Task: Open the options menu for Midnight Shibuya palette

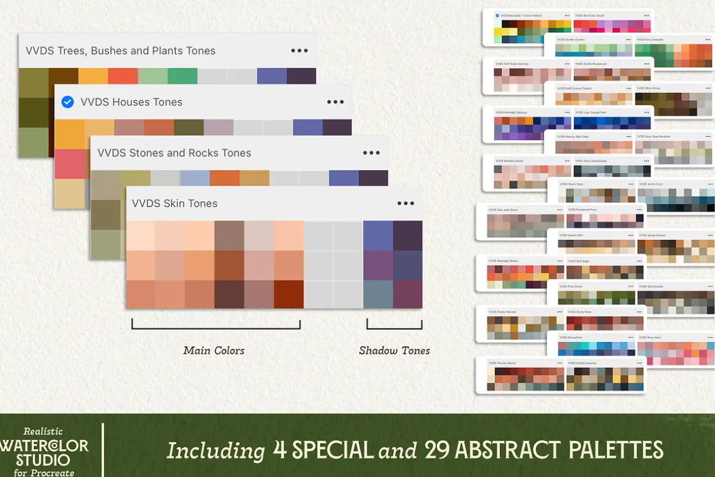Action: (x=567, y=112)
